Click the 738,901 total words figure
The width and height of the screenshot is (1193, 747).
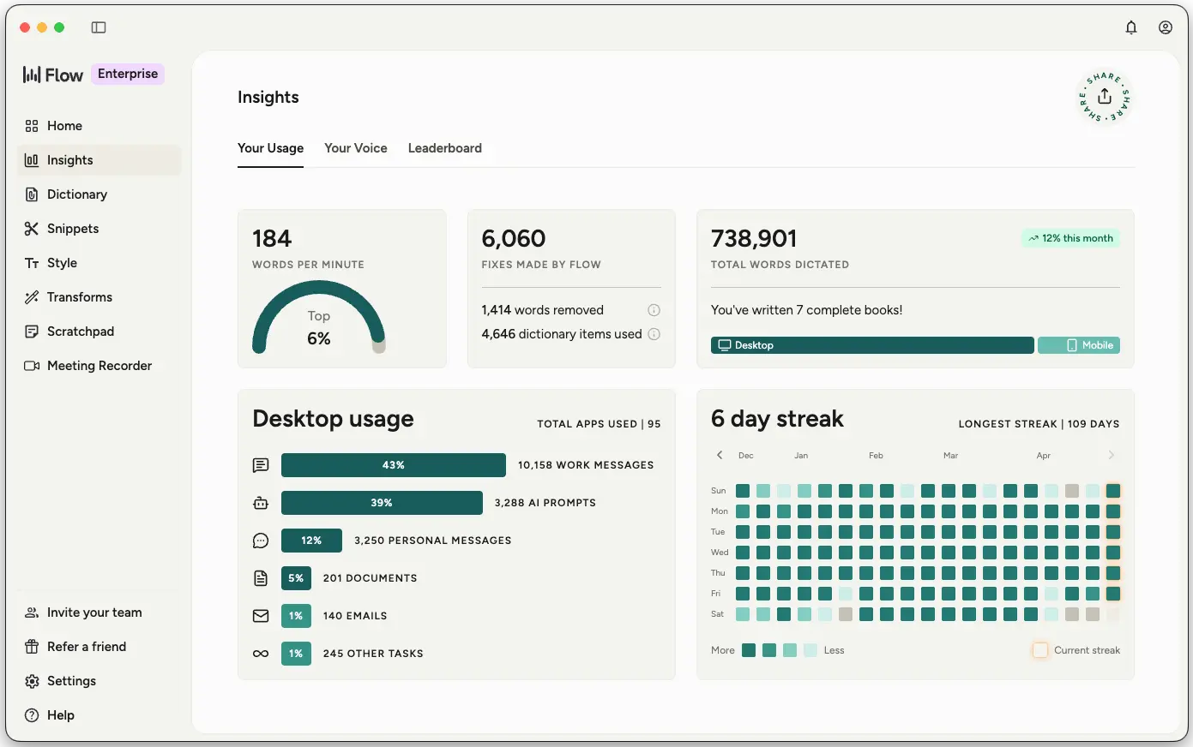[x=754, y=238]
